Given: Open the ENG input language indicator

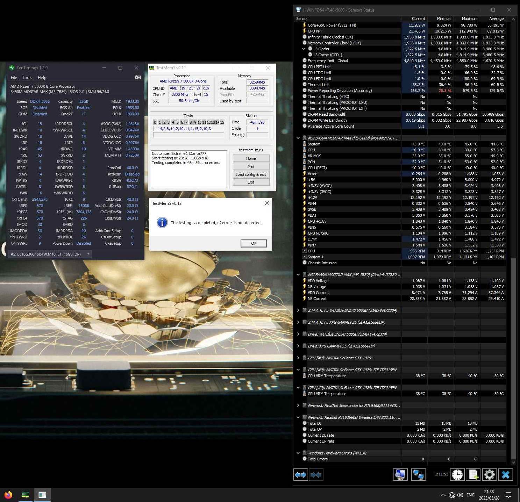Looking at the screenshot, I should (x=470, y=495).
